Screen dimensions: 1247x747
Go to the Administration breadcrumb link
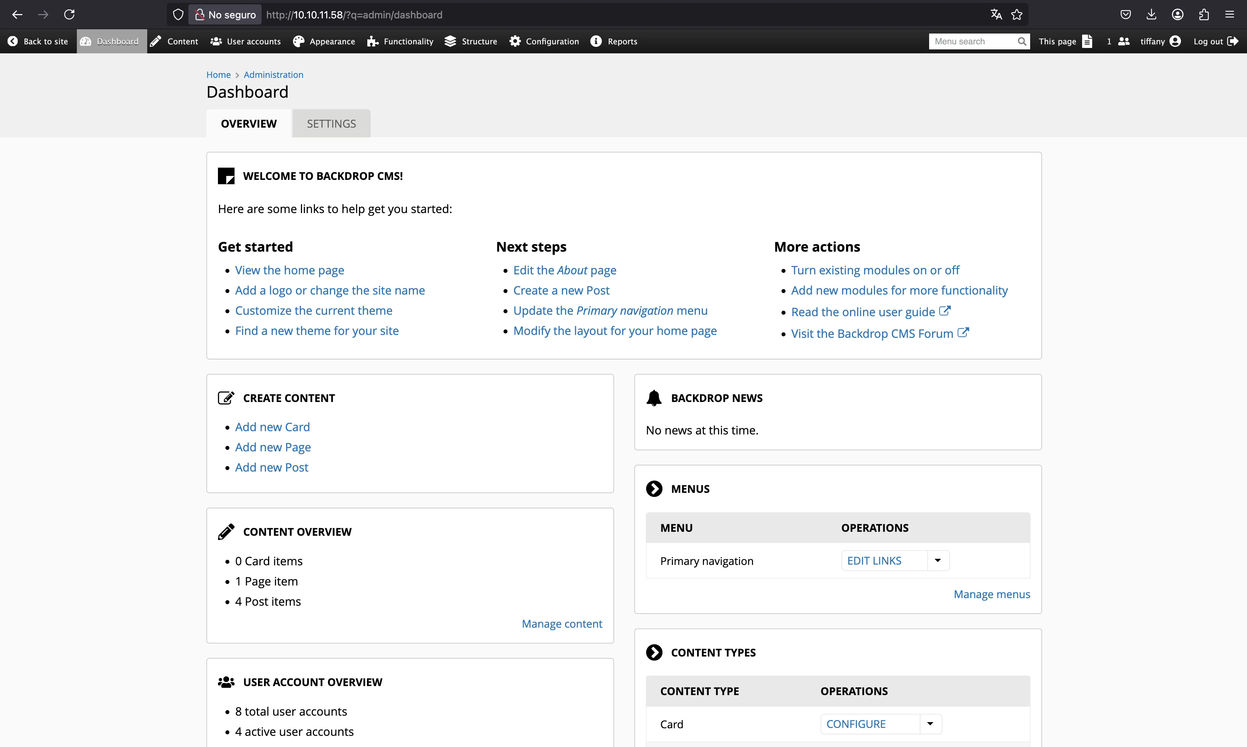tap(274, 75)
